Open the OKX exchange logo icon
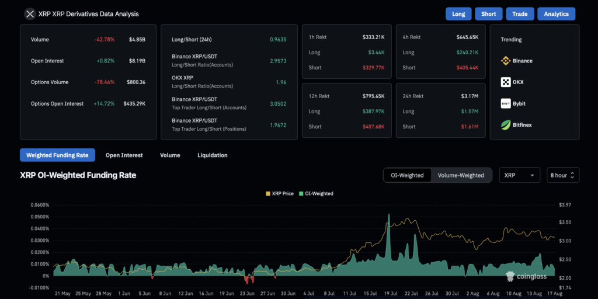598x299 pixels. (506, 82)
